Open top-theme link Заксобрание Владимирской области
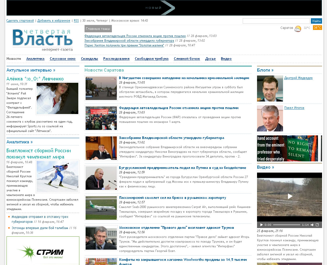This screenshot has width=327, height=265. [129, 41]
